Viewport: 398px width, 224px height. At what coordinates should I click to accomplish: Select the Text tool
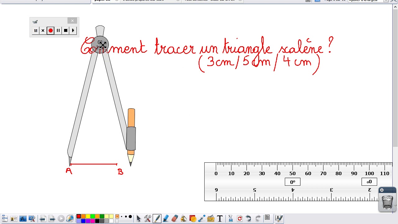(x=220, y=219)
